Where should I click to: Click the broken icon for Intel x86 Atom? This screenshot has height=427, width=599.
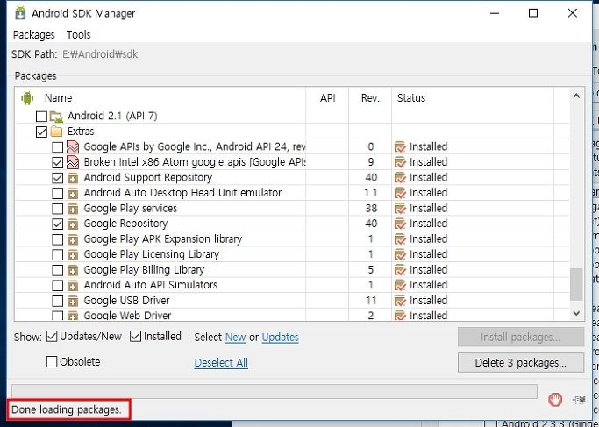[x=73, y=162]
